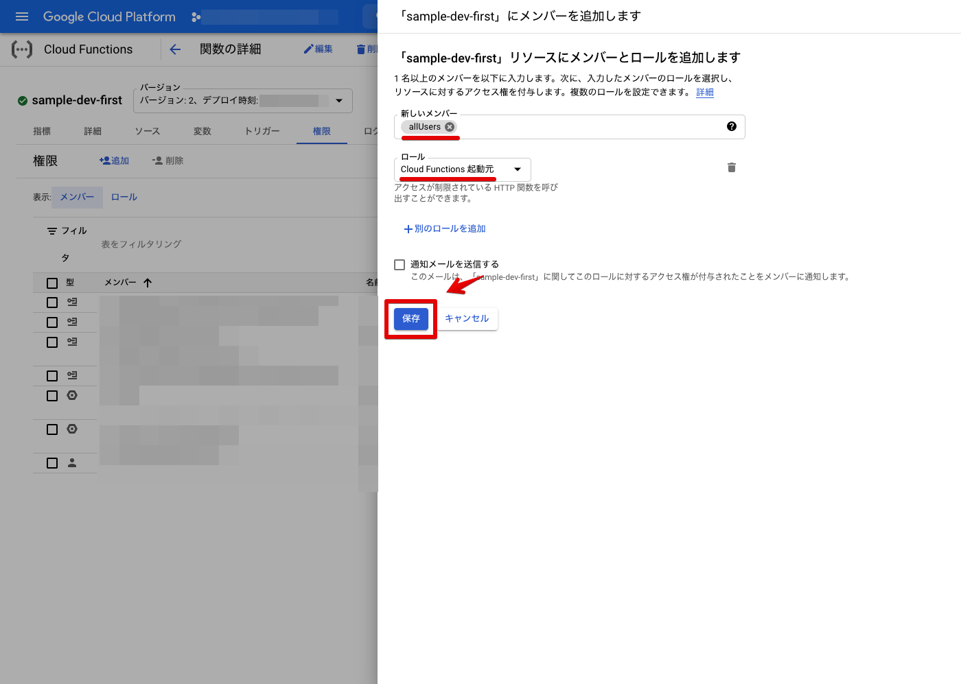Image resolution: width=961 pixels, height=684 pixels.
Task: Show by ロール view
Action: (x=124, y=197)
